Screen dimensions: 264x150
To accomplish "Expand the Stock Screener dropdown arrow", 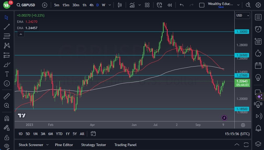I will coord(47,145).
